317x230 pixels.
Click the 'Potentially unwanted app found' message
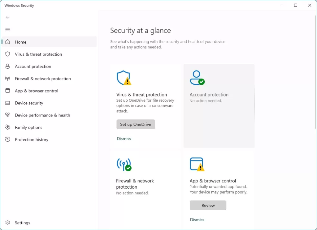pos(218,189)
